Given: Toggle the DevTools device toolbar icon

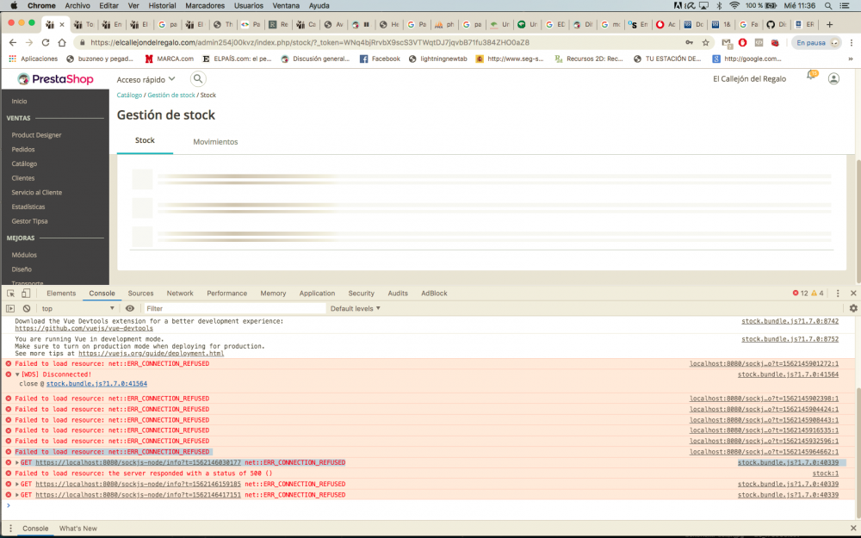Looking at the screenshot, I should coord(25,294).
